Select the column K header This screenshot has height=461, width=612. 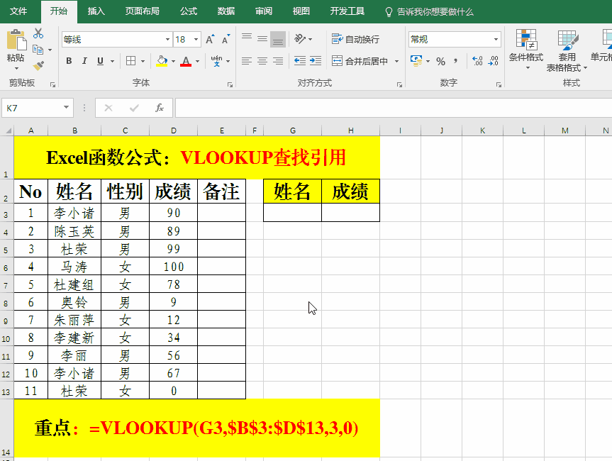point(482,130)
